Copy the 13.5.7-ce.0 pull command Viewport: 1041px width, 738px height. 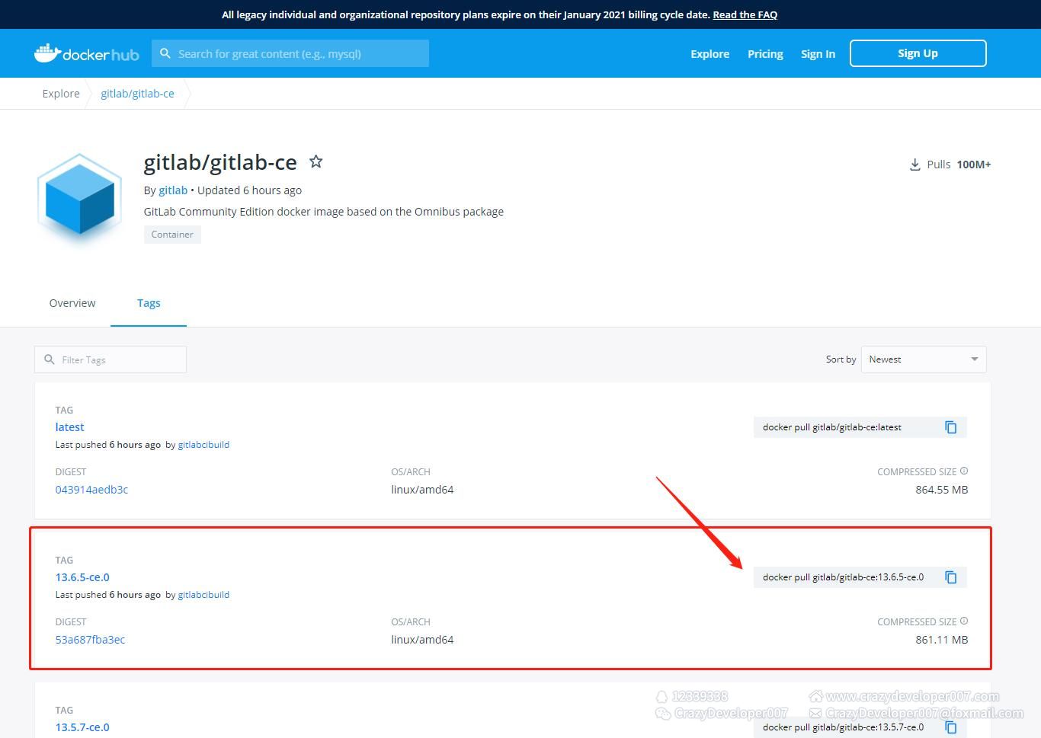pyautogui.click(x=951, y=727)
